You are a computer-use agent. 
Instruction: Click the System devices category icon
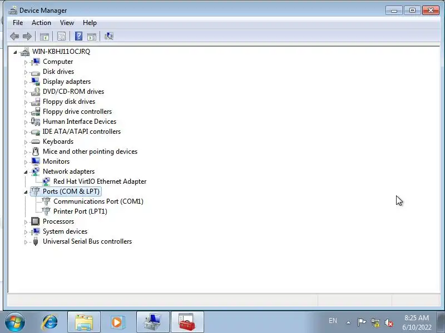36,231
